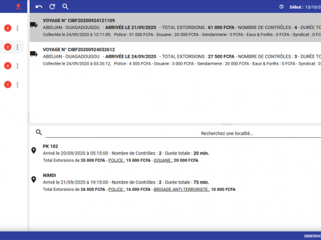The height and width of the screenshot is (240, 321).
Task: Click the info icon beside Début
Action: tap(281, 7)
